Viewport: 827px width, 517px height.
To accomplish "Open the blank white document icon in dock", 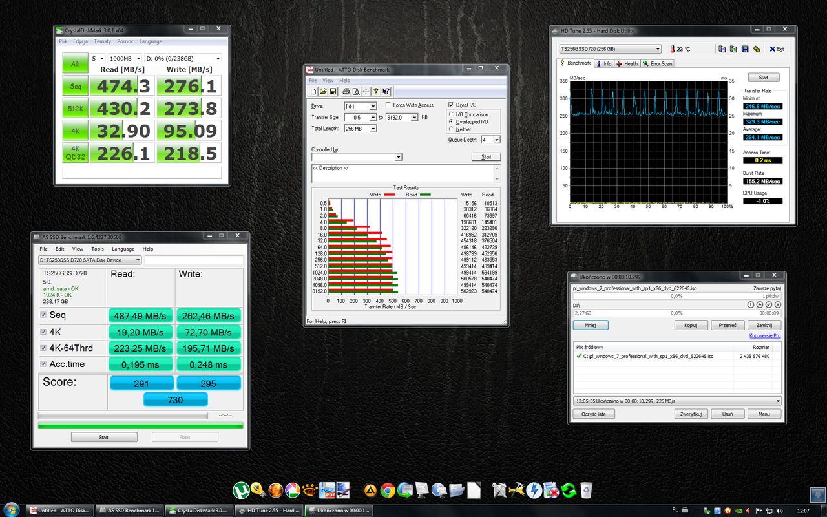I will pyautogui.click(x=474, y=491).
